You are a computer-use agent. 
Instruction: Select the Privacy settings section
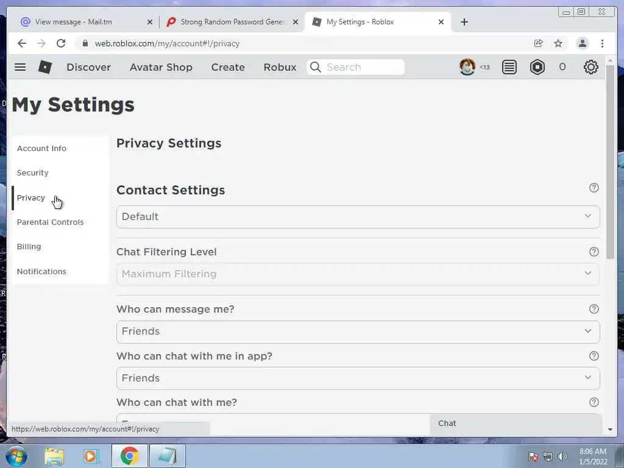tap(30, 198)
